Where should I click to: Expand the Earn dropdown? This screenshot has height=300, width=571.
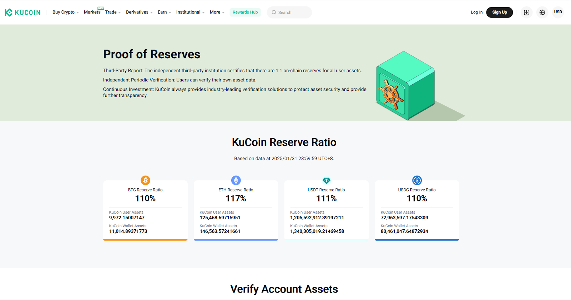[x=164, y=12]
